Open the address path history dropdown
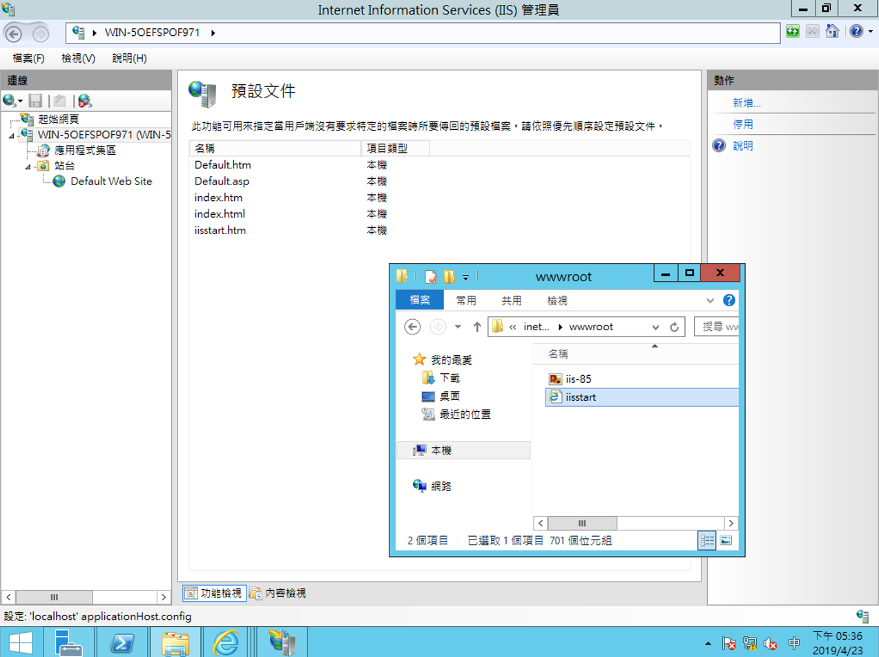Image resolution: width=879 pixels, height=657 pixels. (x=655, y=327)
